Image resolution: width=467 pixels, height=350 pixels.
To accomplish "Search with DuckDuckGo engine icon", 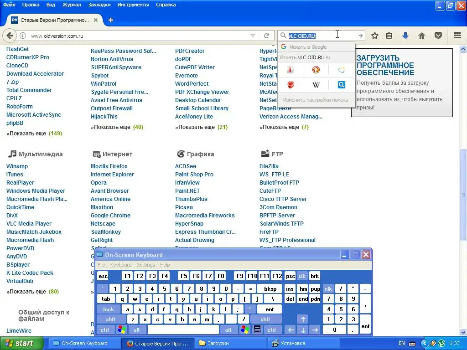I will tap(316, 70).
